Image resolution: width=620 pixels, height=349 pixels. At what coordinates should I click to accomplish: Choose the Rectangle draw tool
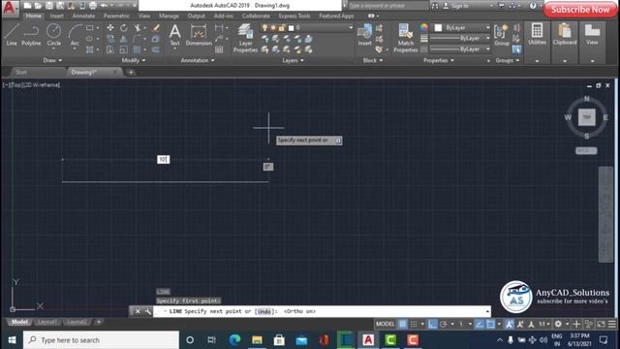(x=90, y=28)
